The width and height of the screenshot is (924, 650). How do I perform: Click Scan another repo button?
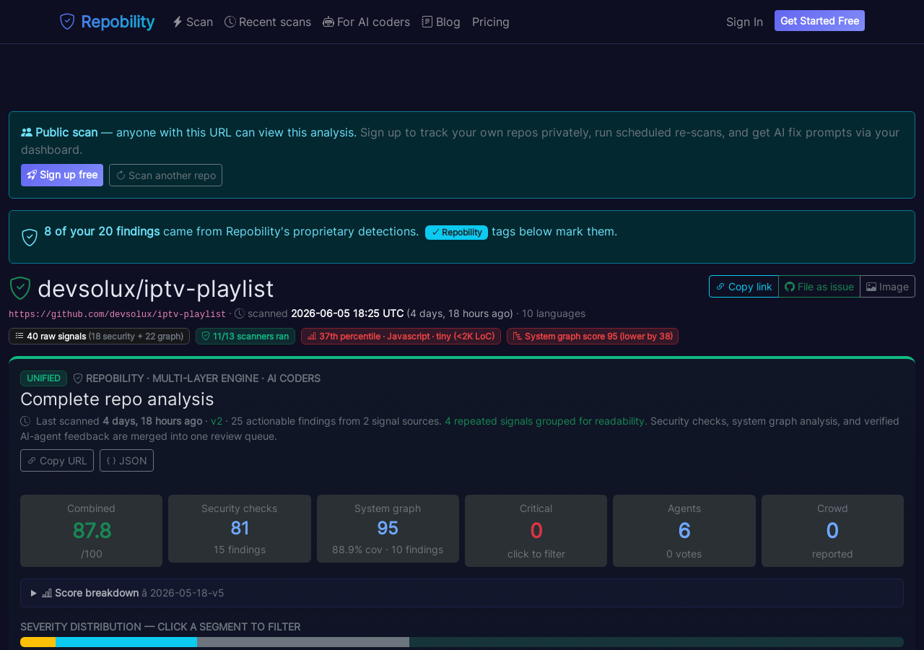click(x=165, y=175)
